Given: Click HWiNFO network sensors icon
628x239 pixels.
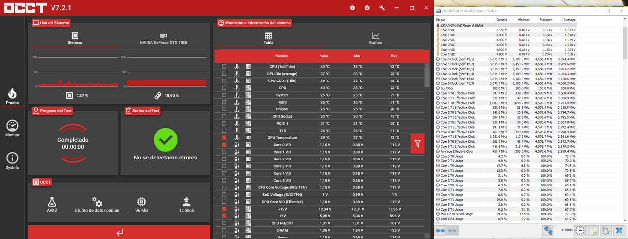Looking at the screenshot, I should tap(549, 230).
